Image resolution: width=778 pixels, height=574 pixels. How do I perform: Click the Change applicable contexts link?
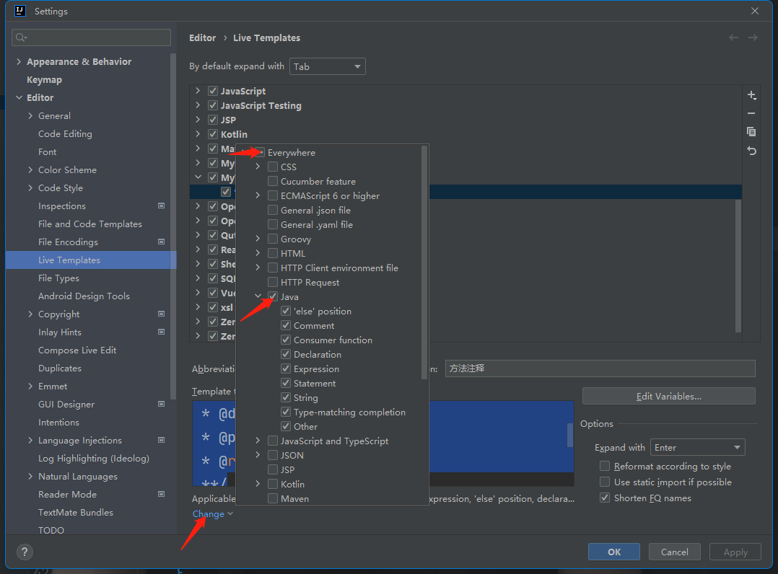click(209, 514)
